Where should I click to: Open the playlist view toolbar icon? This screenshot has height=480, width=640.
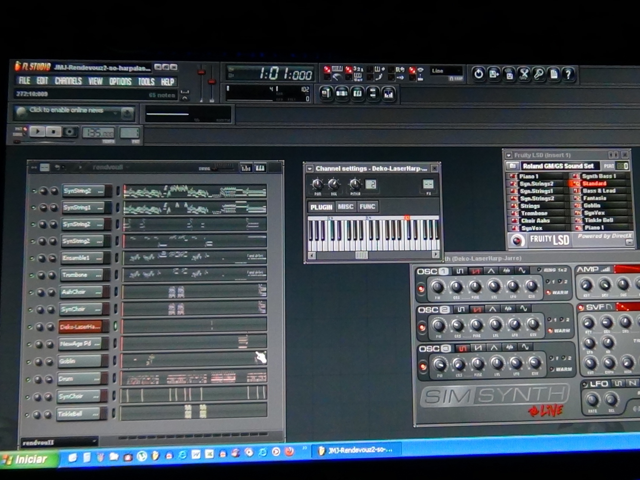pos(326,94)
